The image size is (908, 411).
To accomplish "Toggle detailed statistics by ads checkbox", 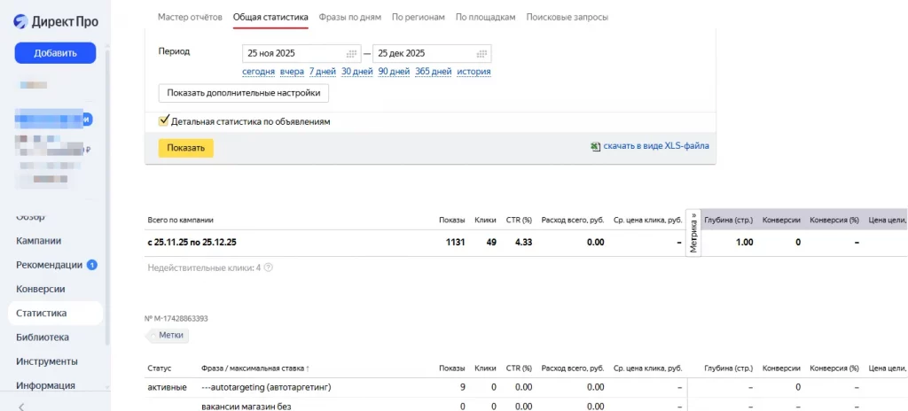I will click(163, 121).
